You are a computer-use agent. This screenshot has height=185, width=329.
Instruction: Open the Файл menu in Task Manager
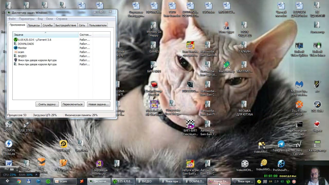pyautogui.click(x=12, y=19)
